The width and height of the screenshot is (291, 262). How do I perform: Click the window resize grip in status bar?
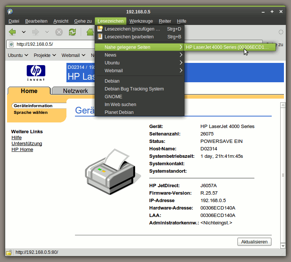(283, 253)
